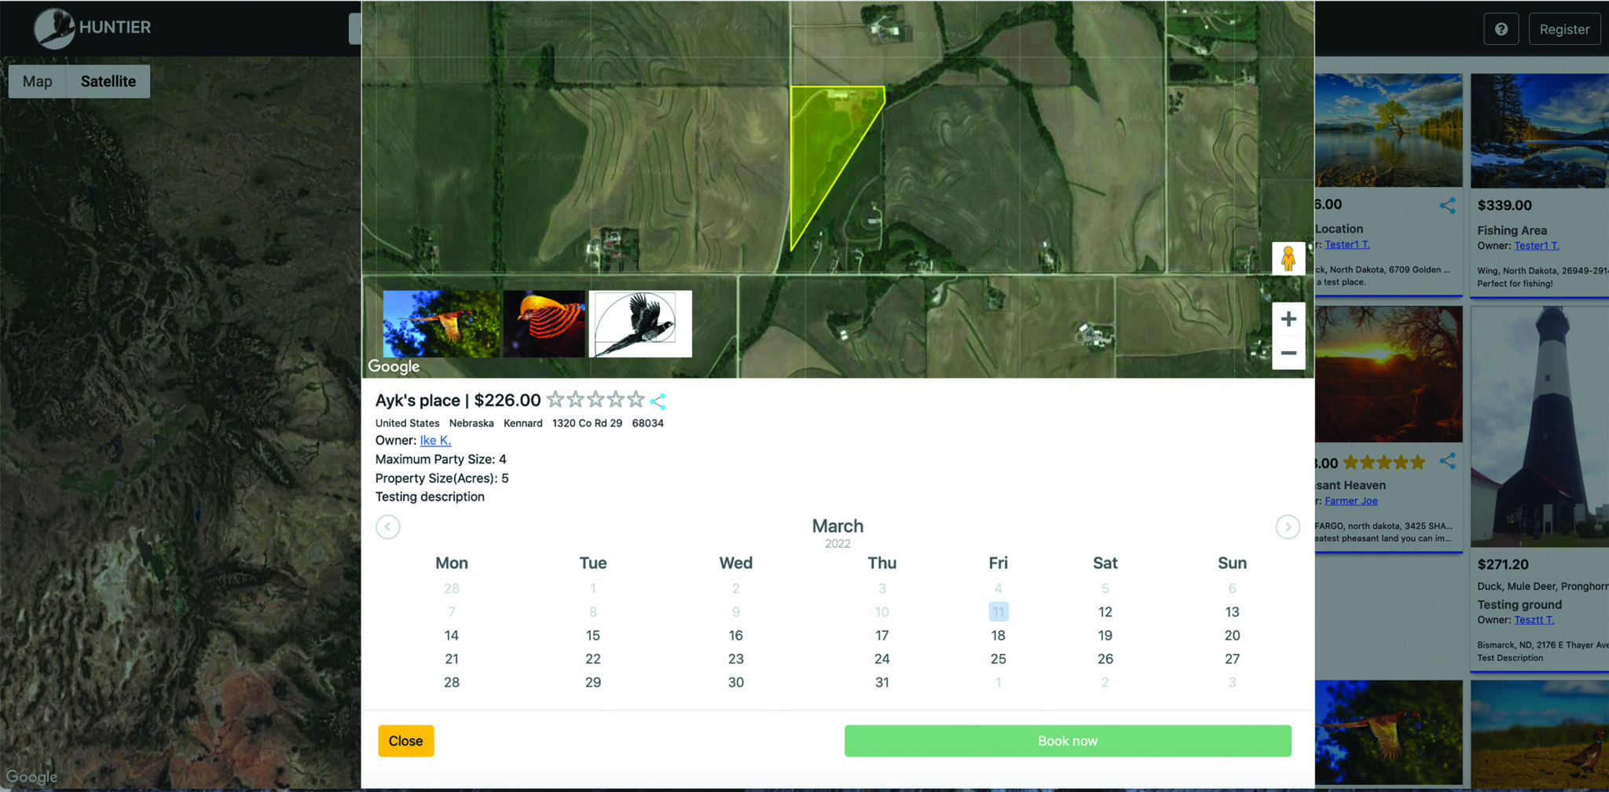Close the Ayk's place popup
Screen dimensions: 1609x792
[405, 740]
